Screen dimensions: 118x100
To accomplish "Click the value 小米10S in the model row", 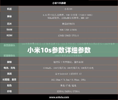I will pos(68,9).
